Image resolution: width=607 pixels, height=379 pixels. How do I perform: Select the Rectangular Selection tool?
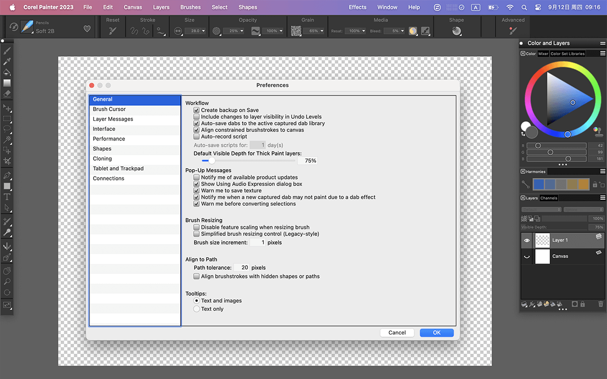point(7,119)
